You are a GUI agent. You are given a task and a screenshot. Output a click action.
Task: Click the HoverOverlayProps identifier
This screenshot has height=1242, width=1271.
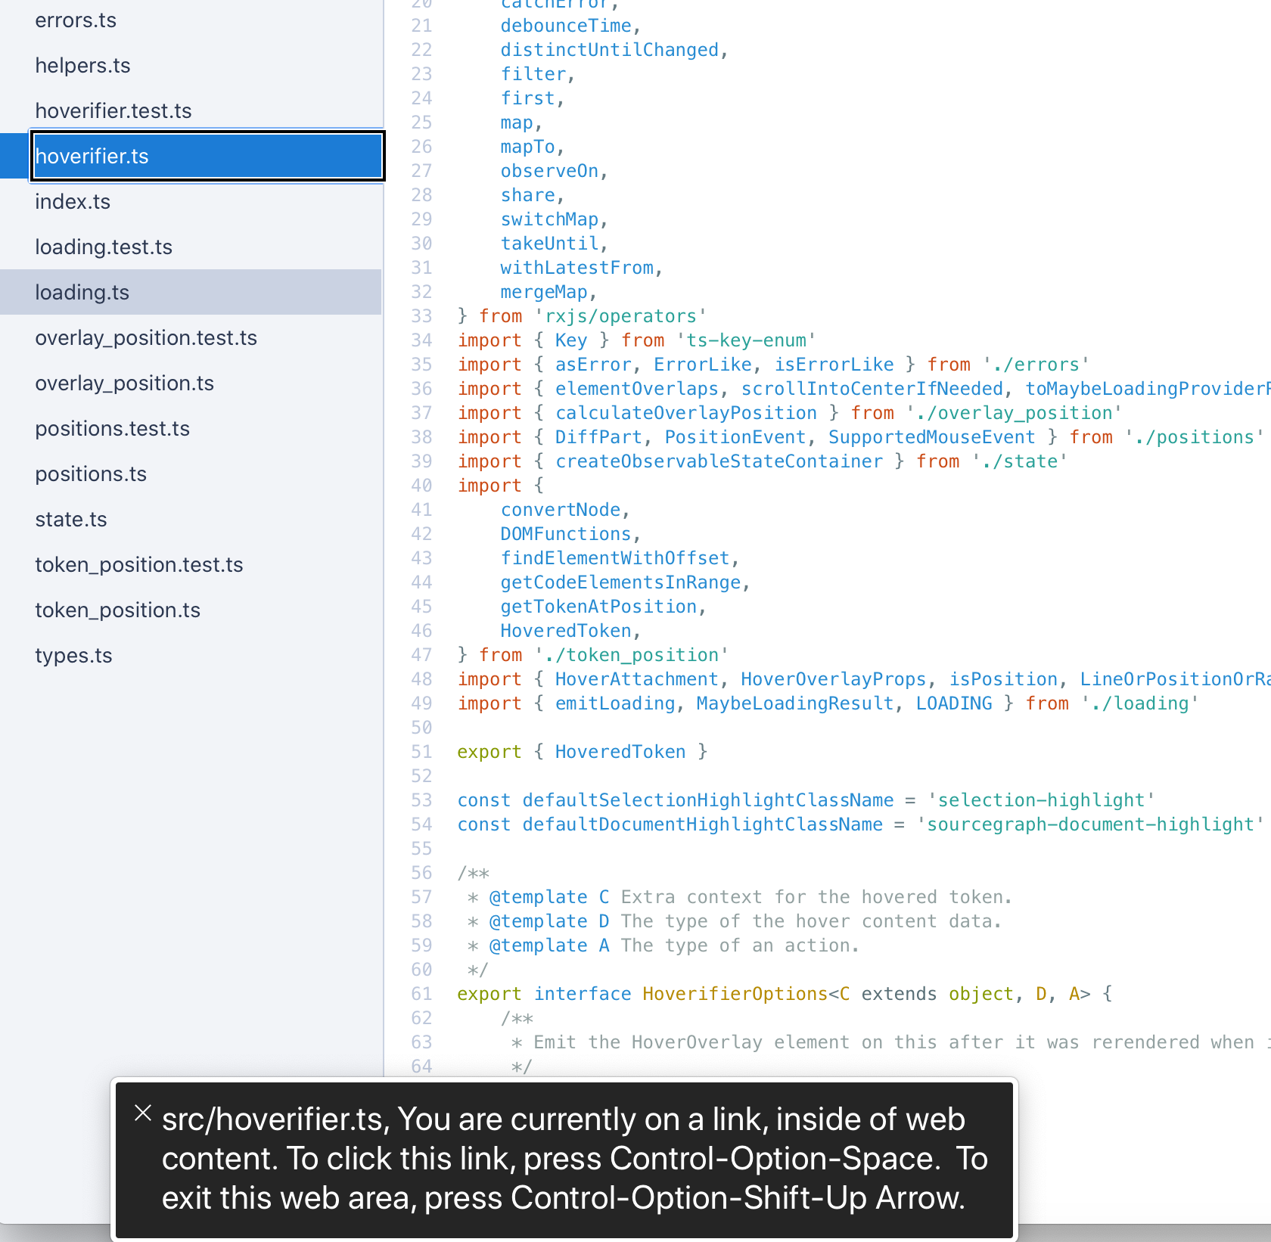[x=834, y=679]
